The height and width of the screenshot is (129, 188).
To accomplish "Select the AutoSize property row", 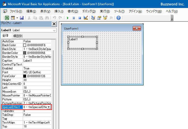I will (x=27, y=41).
